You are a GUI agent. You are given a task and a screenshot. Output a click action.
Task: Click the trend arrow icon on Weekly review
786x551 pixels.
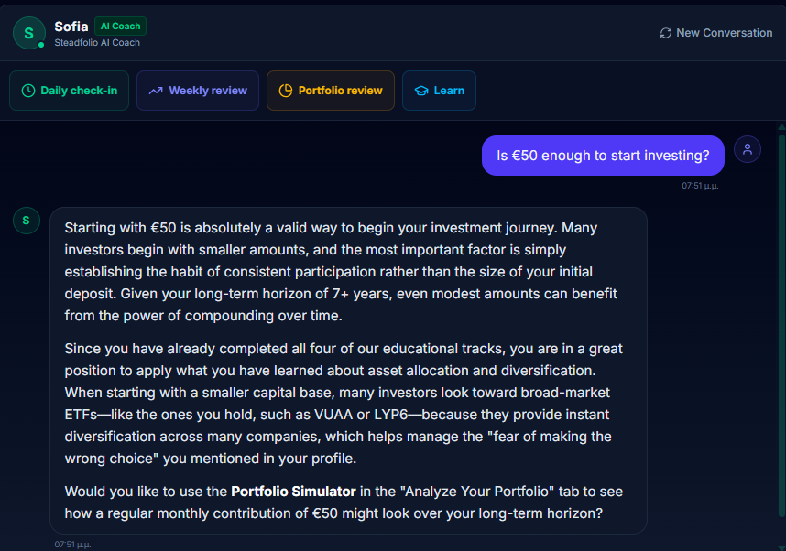point(156,91)
